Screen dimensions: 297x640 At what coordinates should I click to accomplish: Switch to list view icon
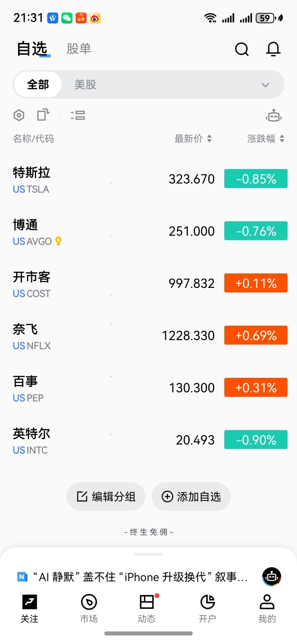(78, 115)
